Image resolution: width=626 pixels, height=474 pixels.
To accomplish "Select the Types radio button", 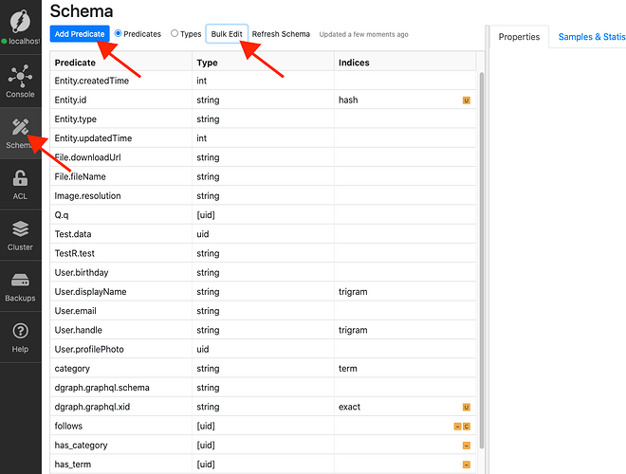I will (175, 33).
